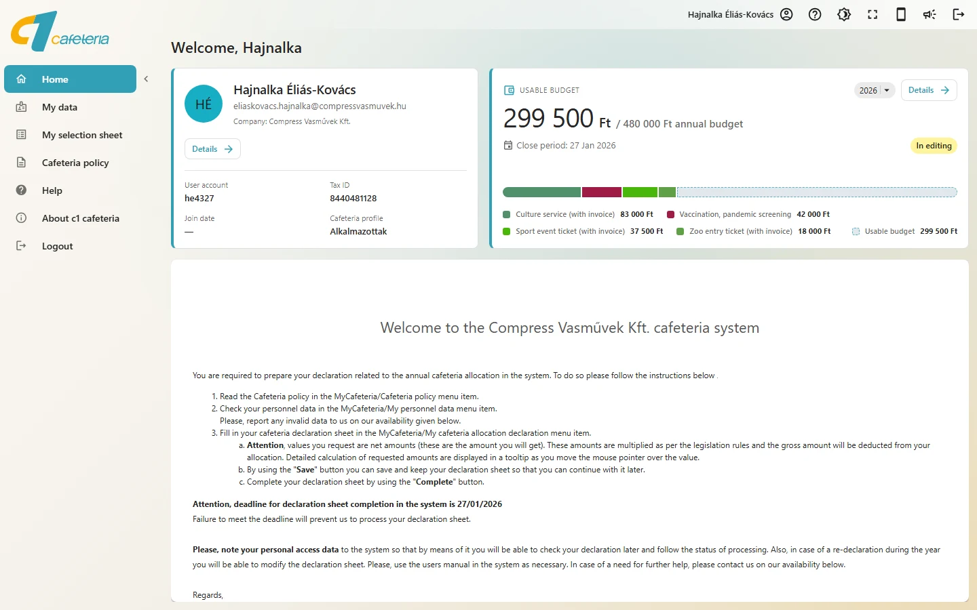Click the Culture service legend entry
The height and width of the screenshot is (610, 977).
[x=578, y=214]
